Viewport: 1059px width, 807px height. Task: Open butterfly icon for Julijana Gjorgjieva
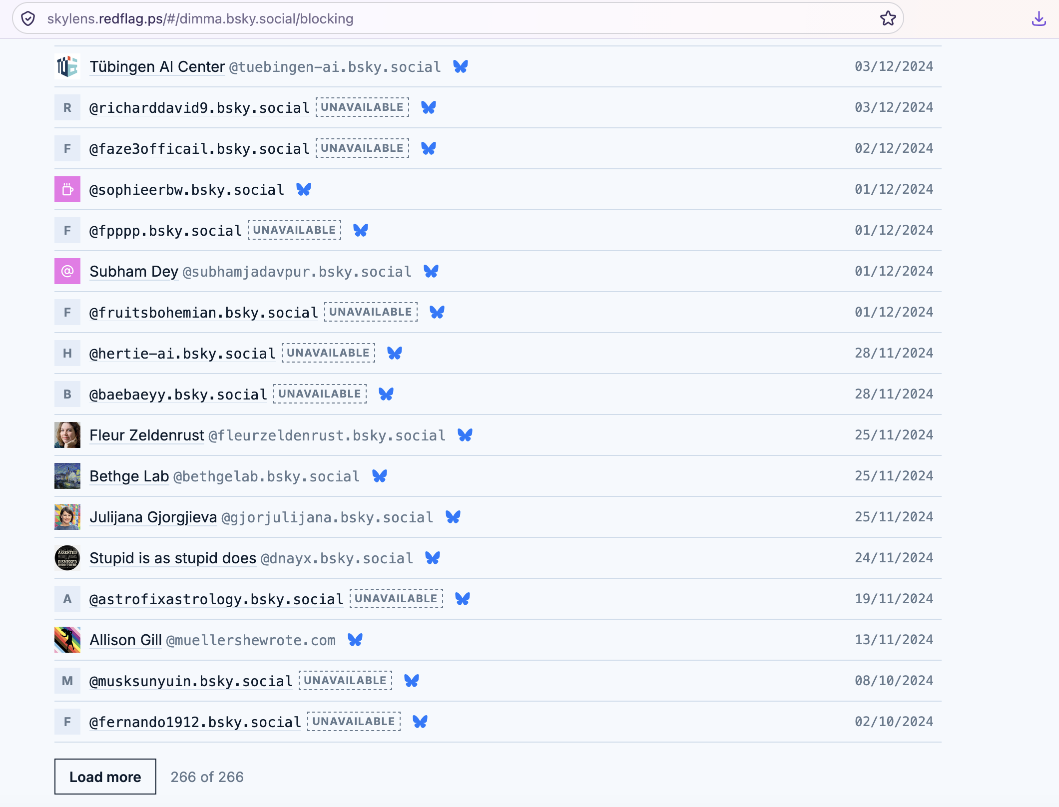[x=453, y=517]
